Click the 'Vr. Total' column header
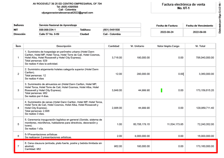 (x=200, y=46)
